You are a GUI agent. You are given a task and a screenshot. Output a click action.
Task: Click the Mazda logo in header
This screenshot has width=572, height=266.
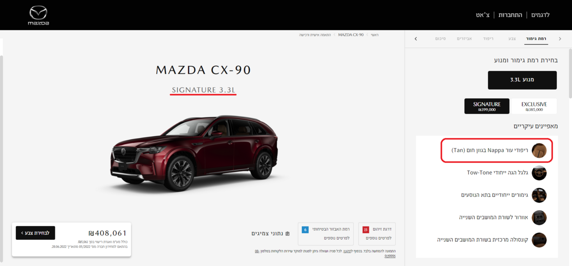click(x=38, y=15)
